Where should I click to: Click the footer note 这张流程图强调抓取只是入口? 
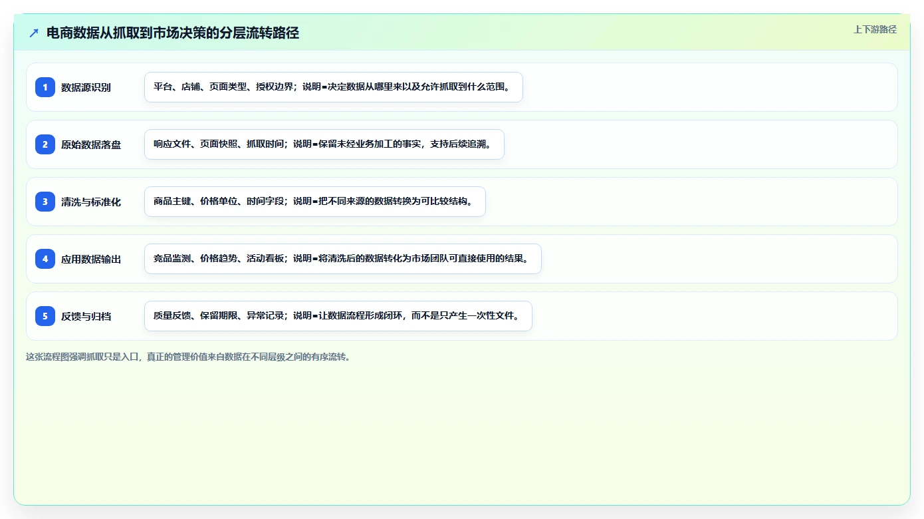pos(188,357)
